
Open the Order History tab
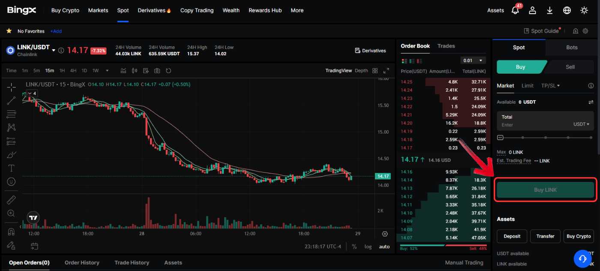coord(82,262)
